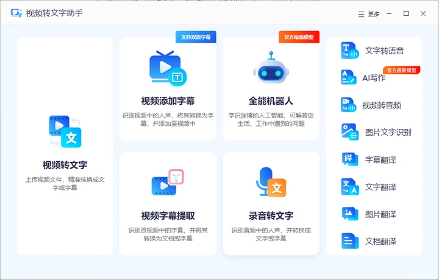Click the 录音转文字 card title

point(271,215)
